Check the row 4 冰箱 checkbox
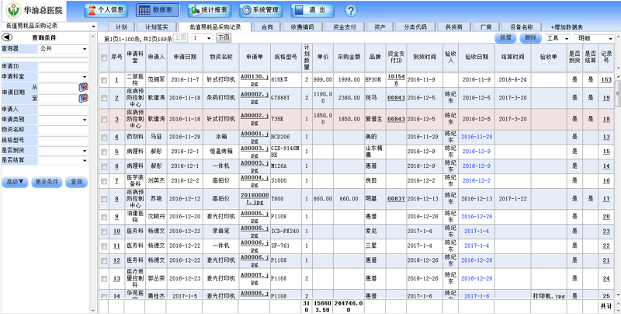 pos(104,137)
